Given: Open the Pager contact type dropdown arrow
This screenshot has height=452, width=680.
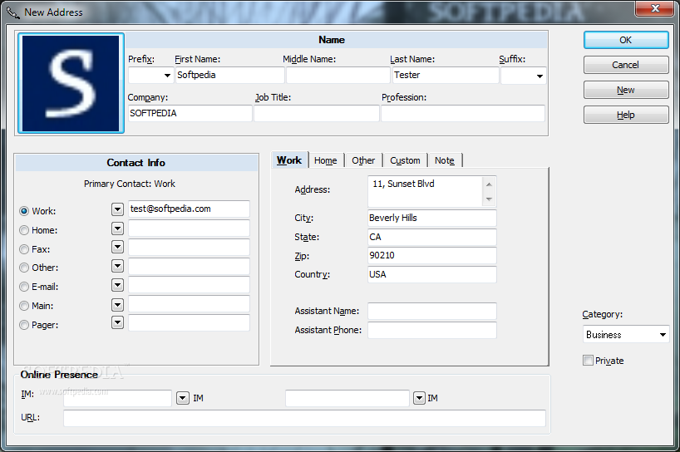Looking at the screenshot, I should [x=117, y=322].
